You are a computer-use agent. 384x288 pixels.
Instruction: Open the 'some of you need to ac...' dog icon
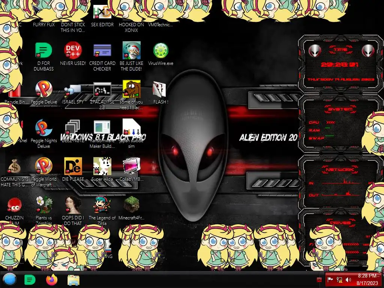click(x=132, y=89)
